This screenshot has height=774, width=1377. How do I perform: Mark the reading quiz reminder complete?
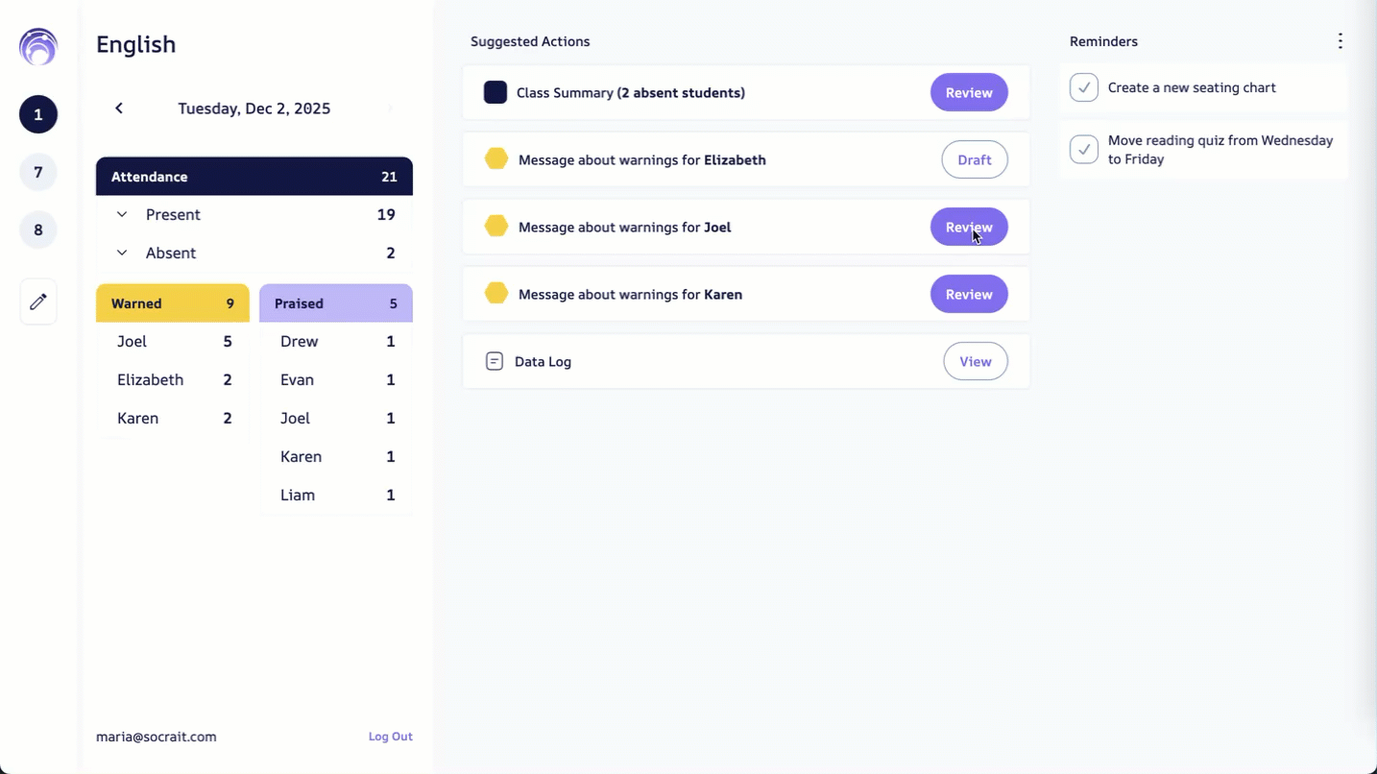1083,149
